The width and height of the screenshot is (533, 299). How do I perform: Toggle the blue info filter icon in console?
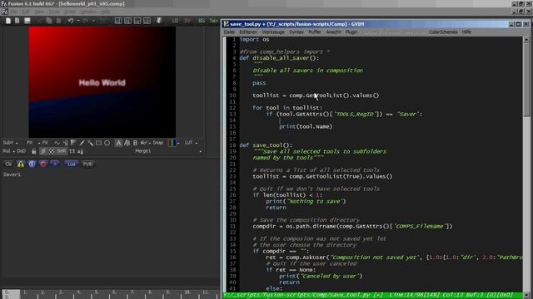coord(32,164)
